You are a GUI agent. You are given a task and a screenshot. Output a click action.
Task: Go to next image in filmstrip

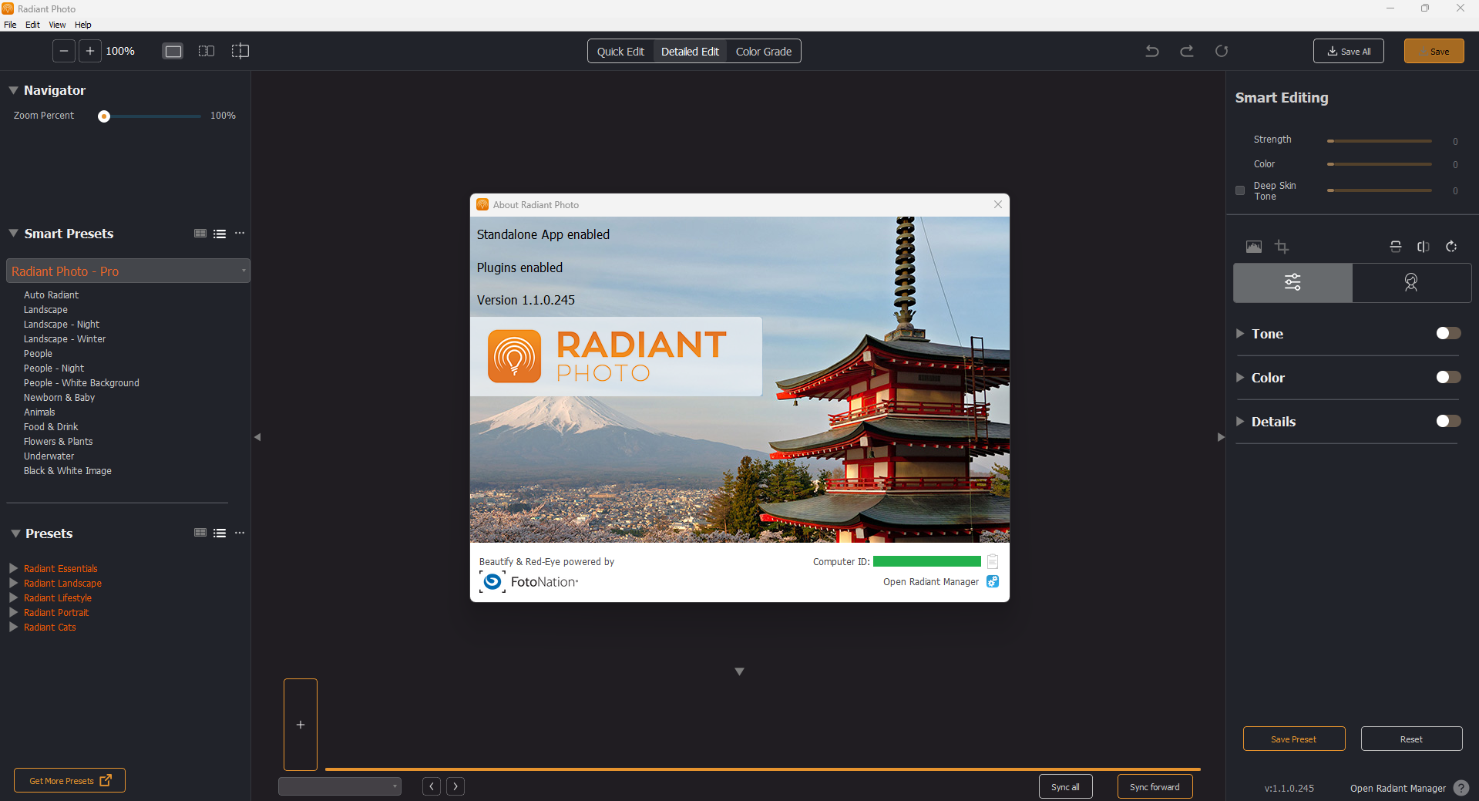[x=455, y=786]
